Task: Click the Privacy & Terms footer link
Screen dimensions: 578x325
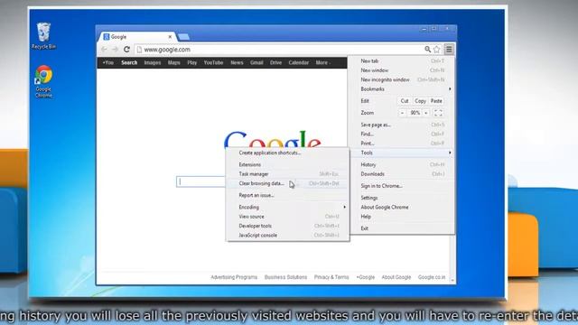Action: coord(331,277)
